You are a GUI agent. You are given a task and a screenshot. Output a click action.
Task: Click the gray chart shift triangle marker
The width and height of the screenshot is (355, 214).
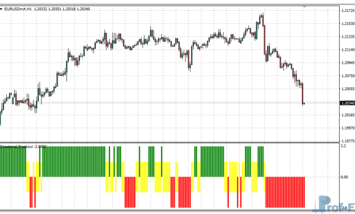click(x=304, y=7)
